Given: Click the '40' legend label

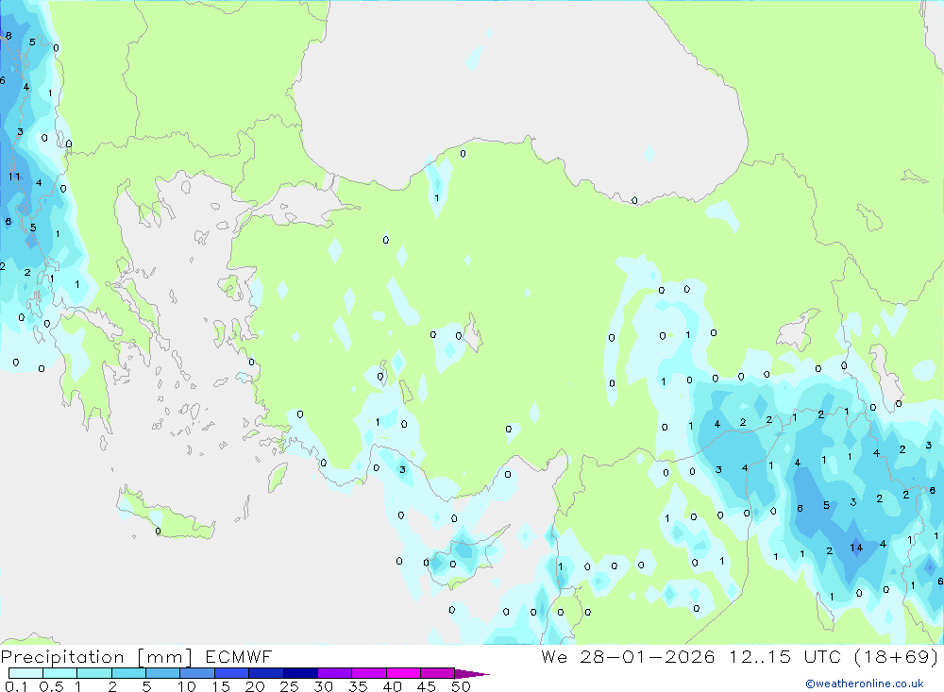Looking at the screenshot, I should pyautogui.click(x=392, y=686).
